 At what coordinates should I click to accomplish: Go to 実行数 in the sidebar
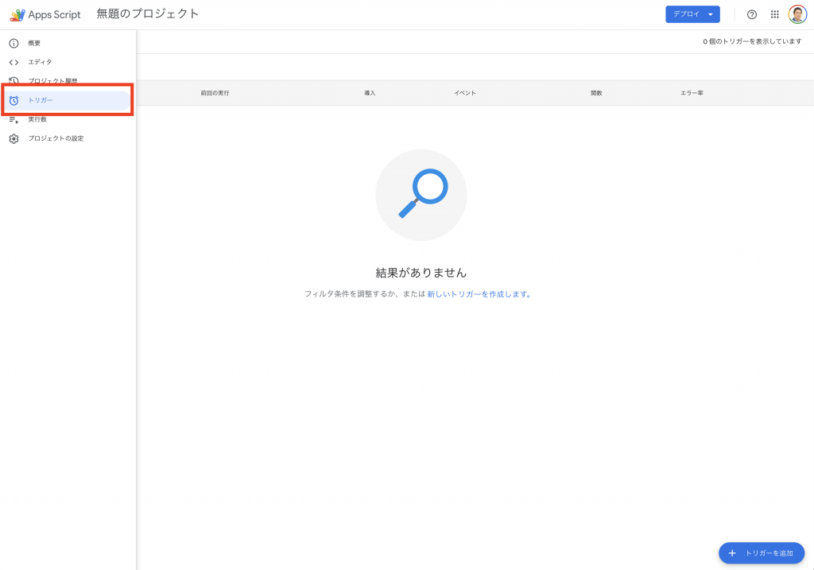click(x=37, y=119)
